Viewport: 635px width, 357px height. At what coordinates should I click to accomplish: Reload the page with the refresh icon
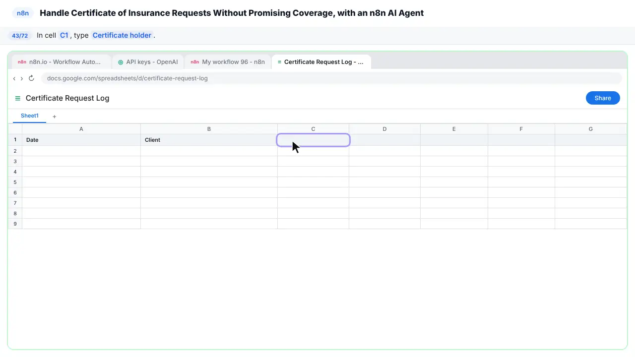pos(31,78)
